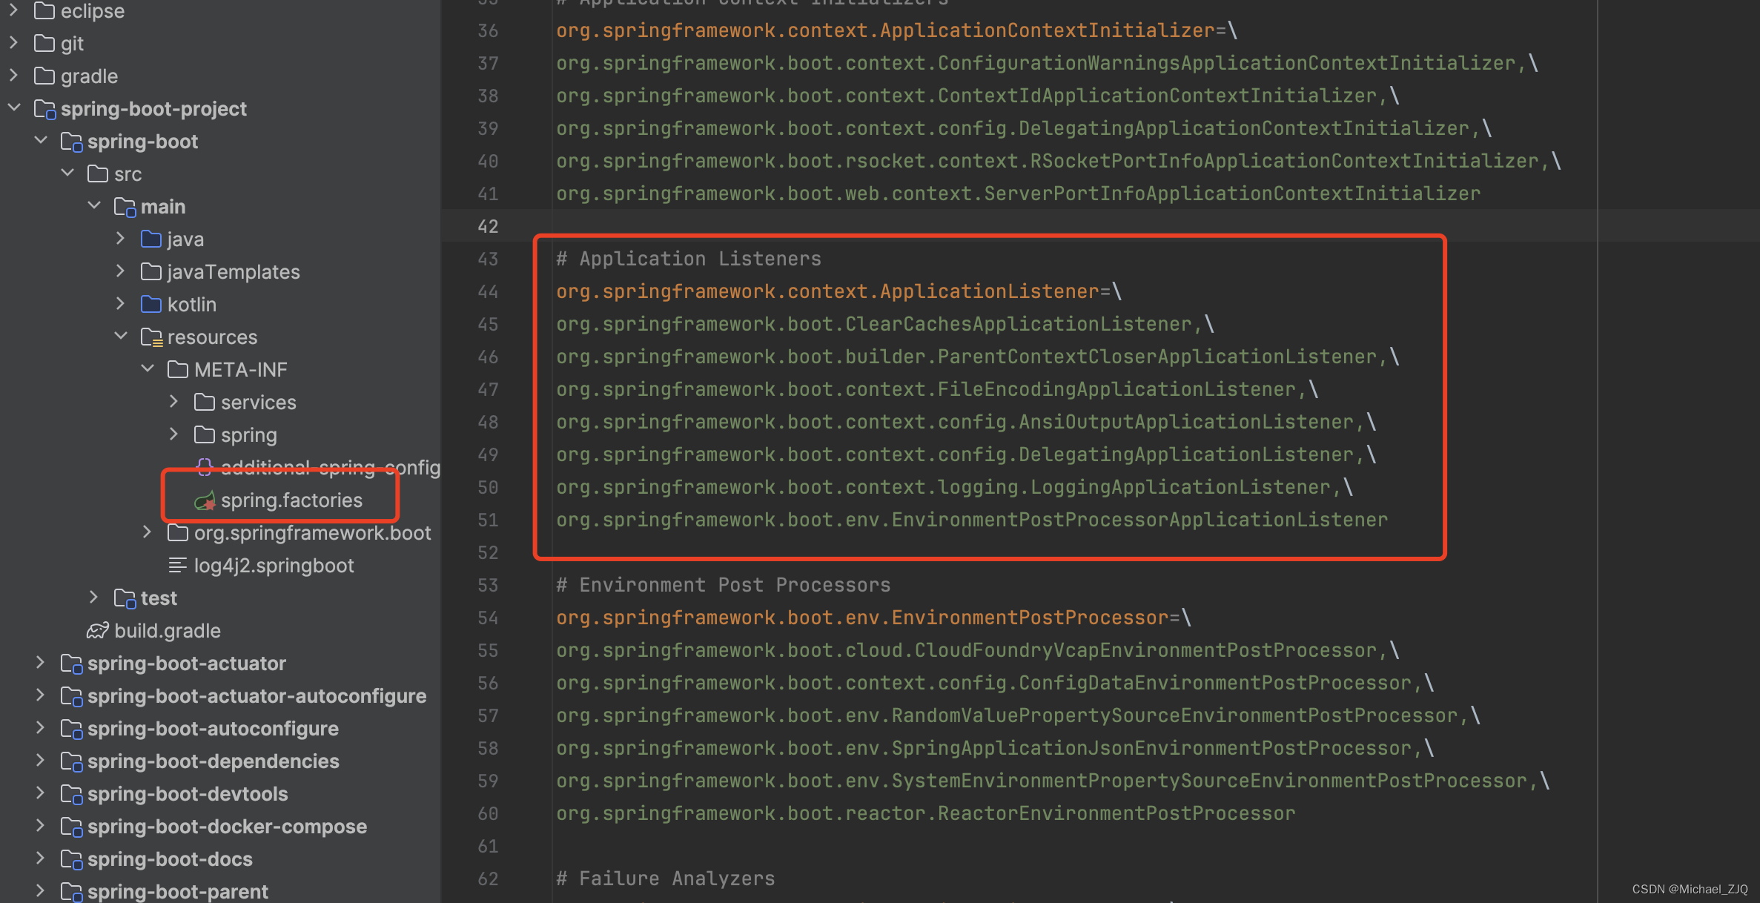Select log4j2.springboot in the project tree
This screenshot has width=1760, height=903.
(x=274, y=566)
